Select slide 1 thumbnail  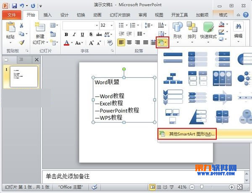pyautogui.click(x=24, y=77)
